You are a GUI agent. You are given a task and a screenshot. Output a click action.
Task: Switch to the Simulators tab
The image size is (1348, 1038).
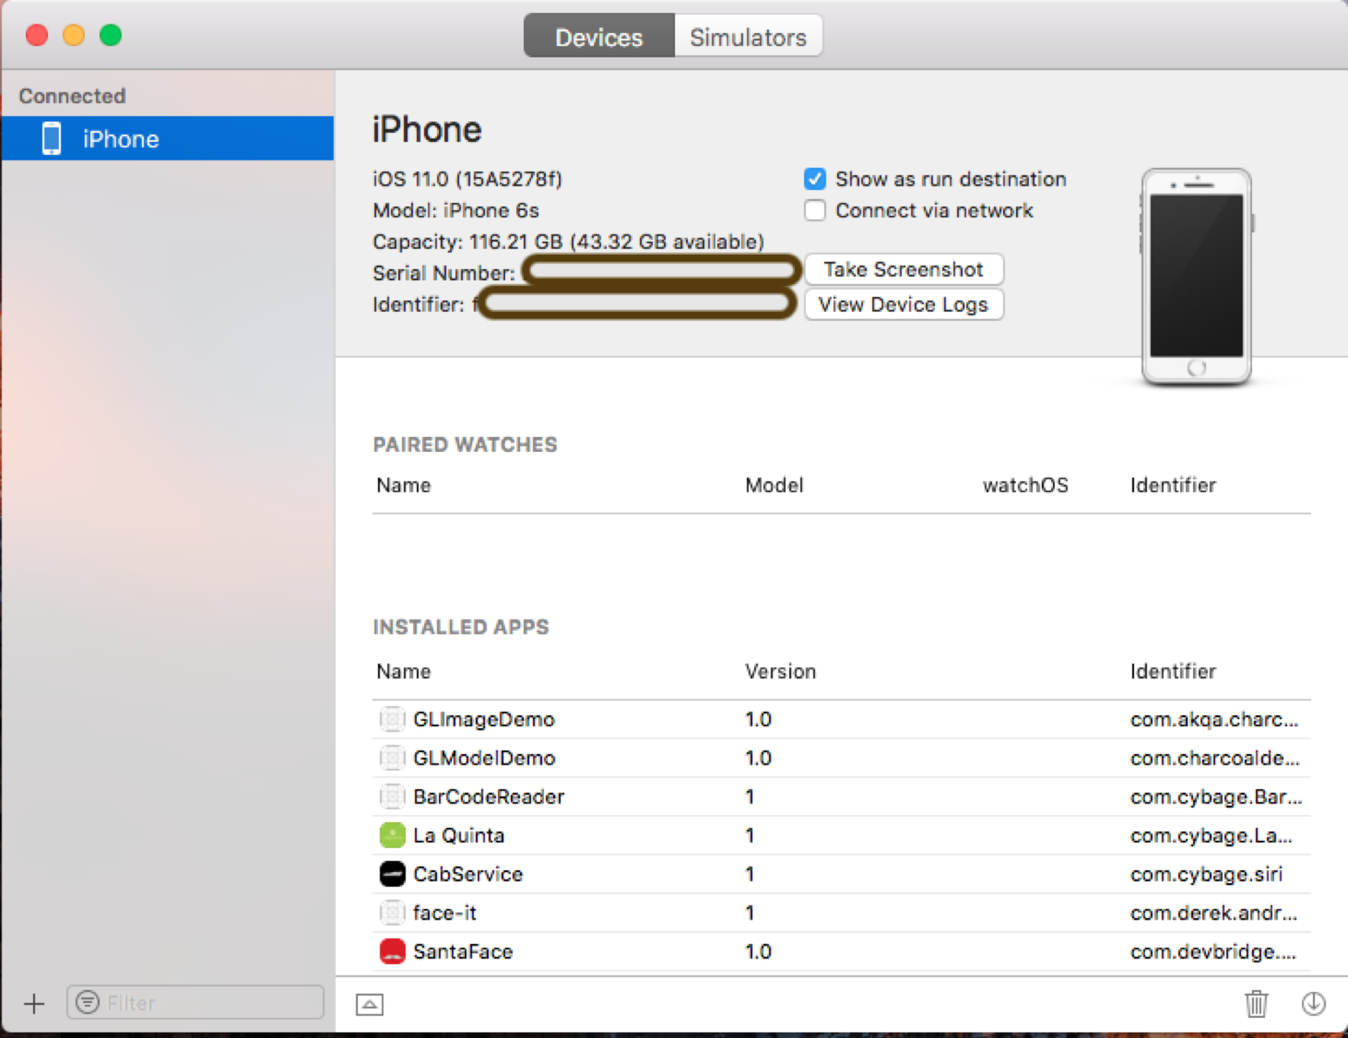(748, 36)
